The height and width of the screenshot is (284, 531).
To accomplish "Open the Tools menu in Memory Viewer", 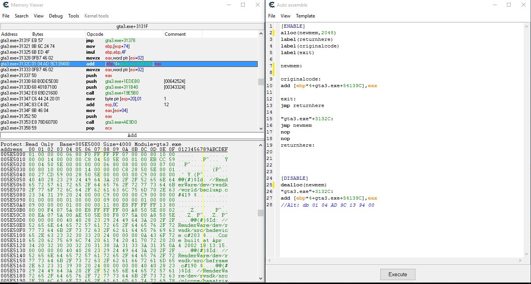I will [74, 16].
